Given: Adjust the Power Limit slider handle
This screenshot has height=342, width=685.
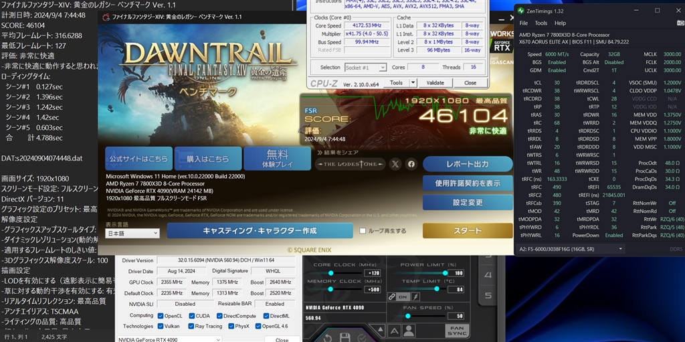Looking at the screenshot, I should (445, 273).
